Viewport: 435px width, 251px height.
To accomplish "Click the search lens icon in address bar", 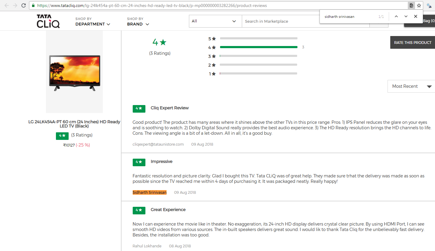I will coord(411,5).
